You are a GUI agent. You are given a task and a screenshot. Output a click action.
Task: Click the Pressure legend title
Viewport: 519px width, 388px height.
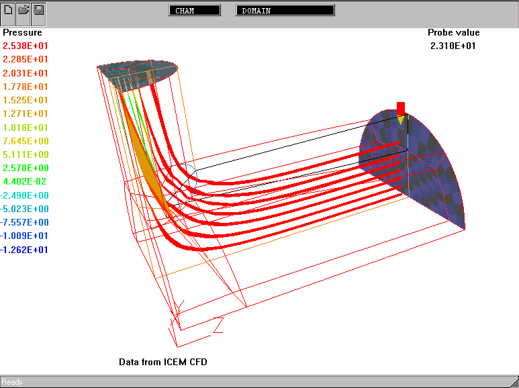[22, 32]
